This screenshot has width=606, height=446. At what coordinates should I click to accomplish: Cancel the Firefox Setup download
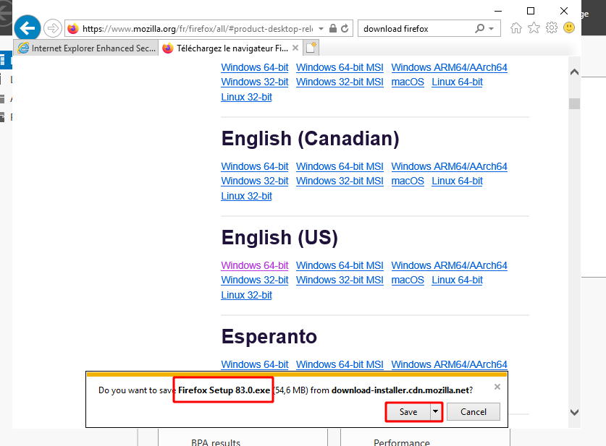(473, 411)
